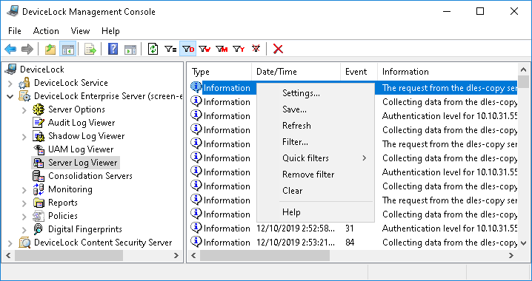Expand the Monitoring tree node
532x281 pixels.
[24, 190]
